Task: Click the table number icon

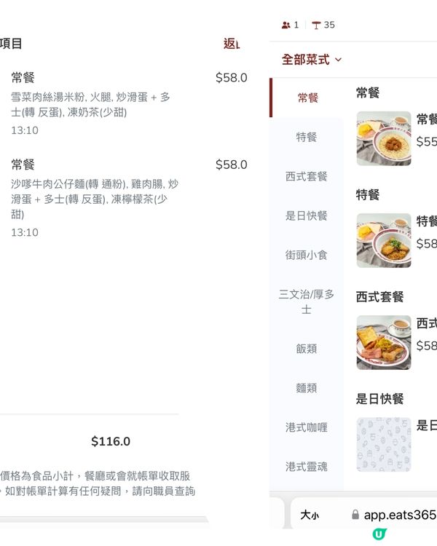Action: [x=316, y=25]
